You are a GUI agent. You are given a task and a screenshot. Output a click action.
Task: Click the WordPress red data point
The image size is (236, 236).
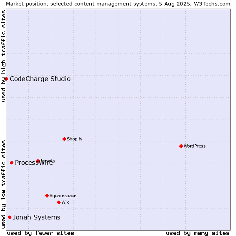click(181, 146)
